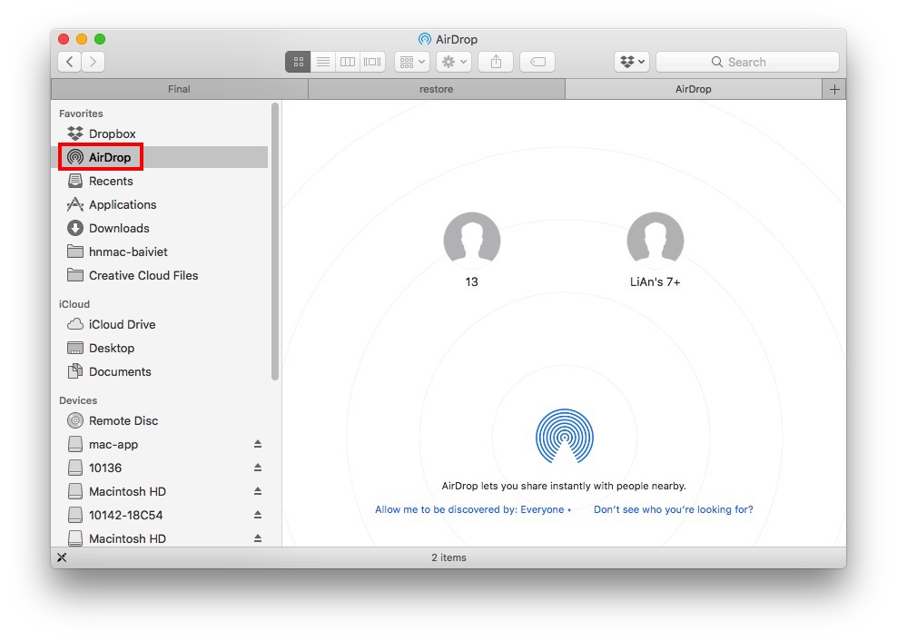Eject the mac-app volume

[258, 444]
